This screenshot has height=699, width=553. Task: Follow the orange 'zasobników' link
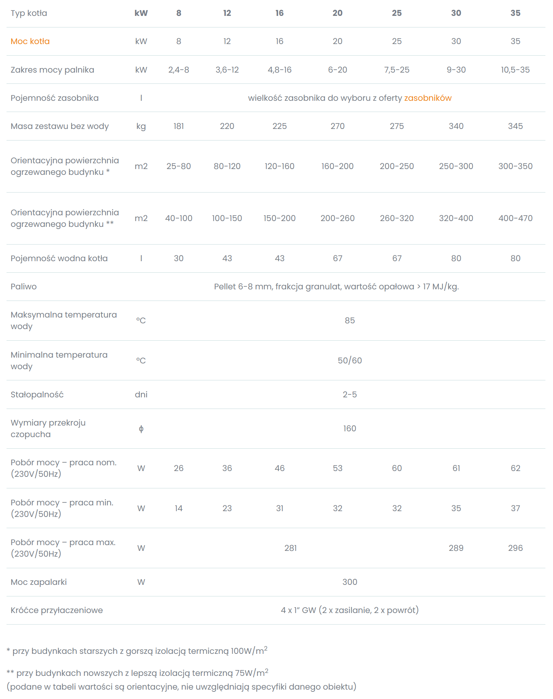click(428, 98)
